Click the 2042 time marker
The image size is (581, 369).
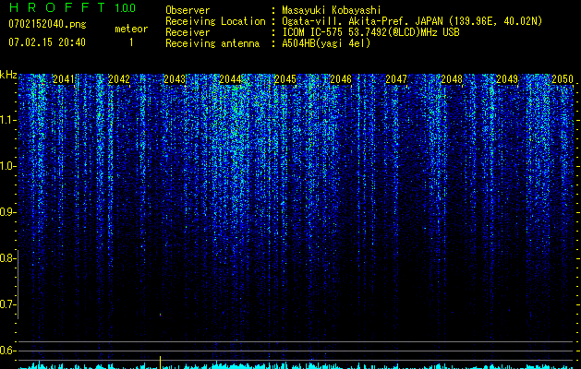click(119, 79)
